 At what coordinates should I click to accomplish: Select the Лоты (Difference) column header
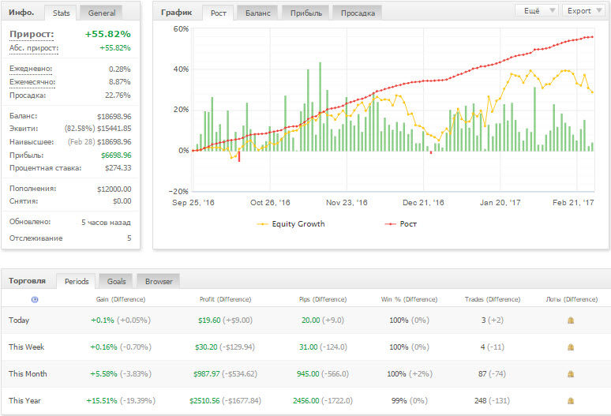tap(572, 299)
